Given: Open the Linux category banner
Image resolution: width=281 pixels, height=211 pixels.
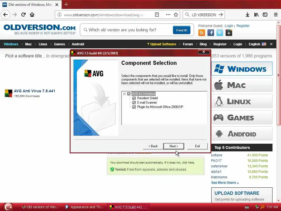Looking at the screenshot, I should (242, 101).
